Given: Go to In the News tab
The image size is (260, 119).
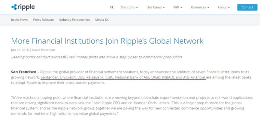Looking at the screenshot, I should [x=19, y=20].
